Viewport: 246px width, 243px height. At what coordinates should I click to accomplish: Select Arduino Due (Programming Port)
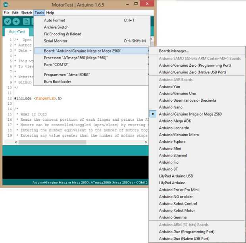[x=197, y=232]
